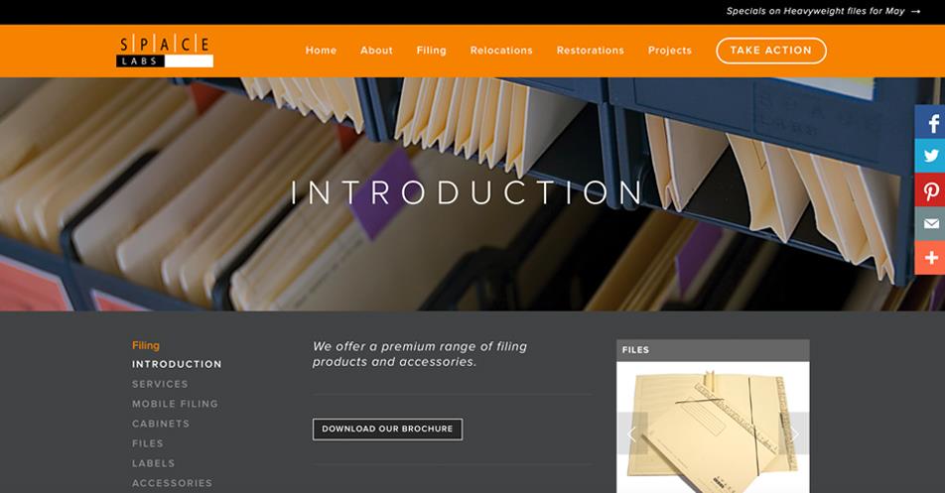Open the About menu item
The width and height of the screenshot is (945, 493).
point(376,51)
